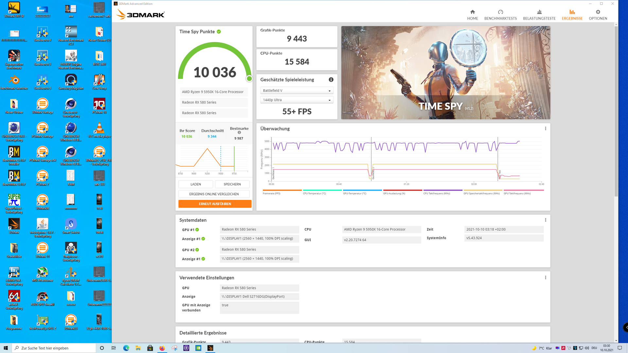Open PCMark 10 desktop icon

tap(99, 106)
